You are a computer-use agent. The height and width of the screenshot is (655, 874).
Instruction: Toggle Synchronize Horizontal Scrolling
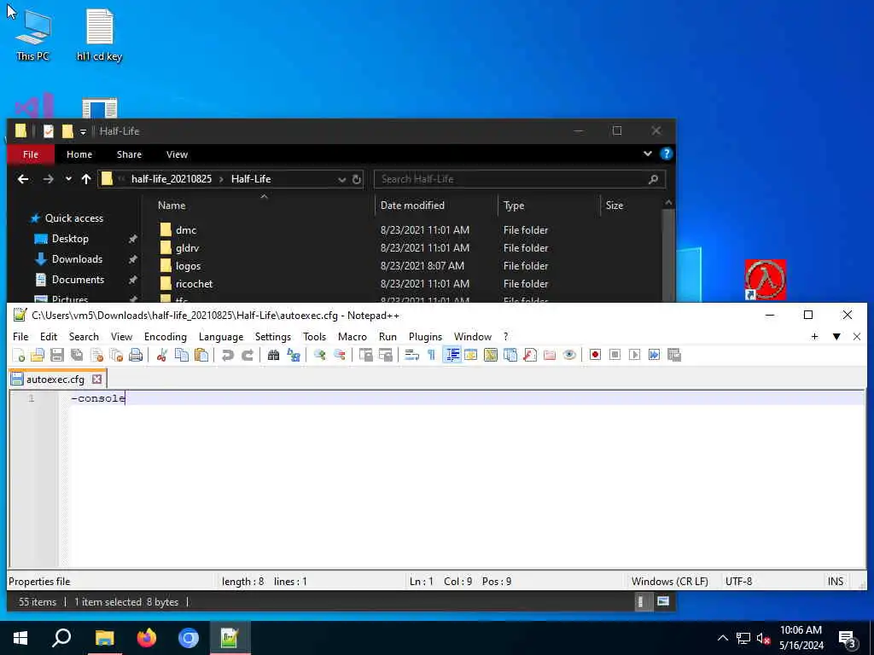point(385,355)
